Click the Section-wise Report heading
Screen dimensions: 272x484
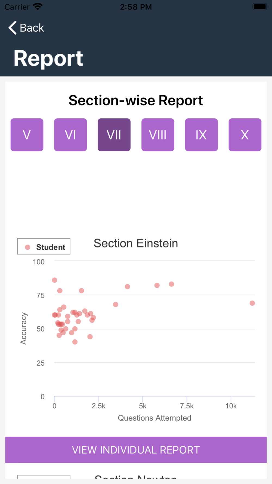136,100
